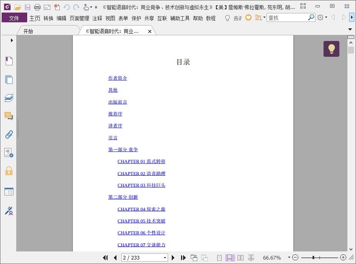Open the page number dropdown

(x=165, y=258)
